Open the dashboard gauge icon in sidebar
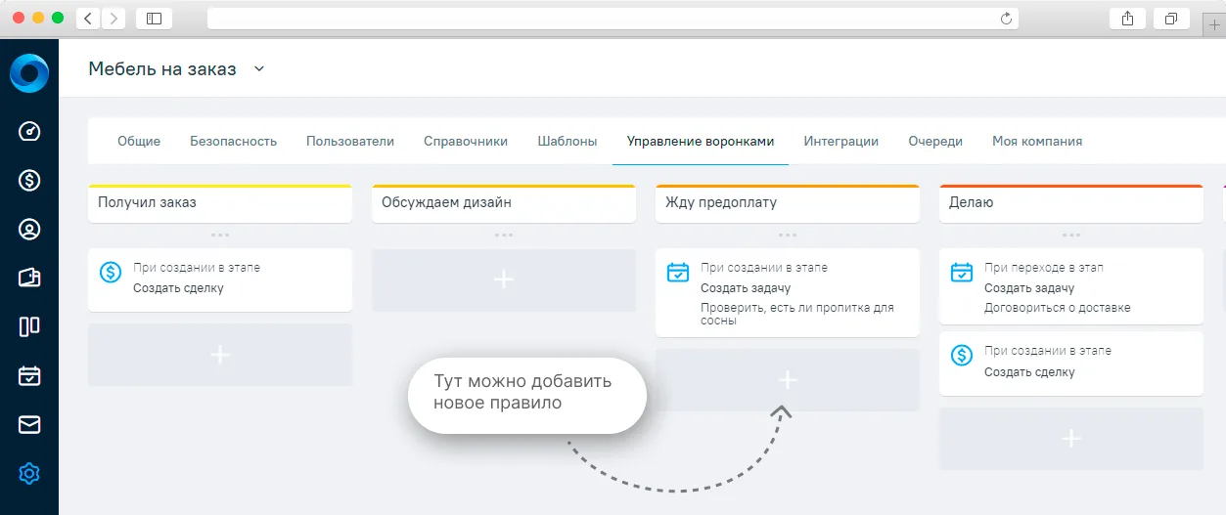This screenshot has width=1226, height=515. [x=29, y=131]
